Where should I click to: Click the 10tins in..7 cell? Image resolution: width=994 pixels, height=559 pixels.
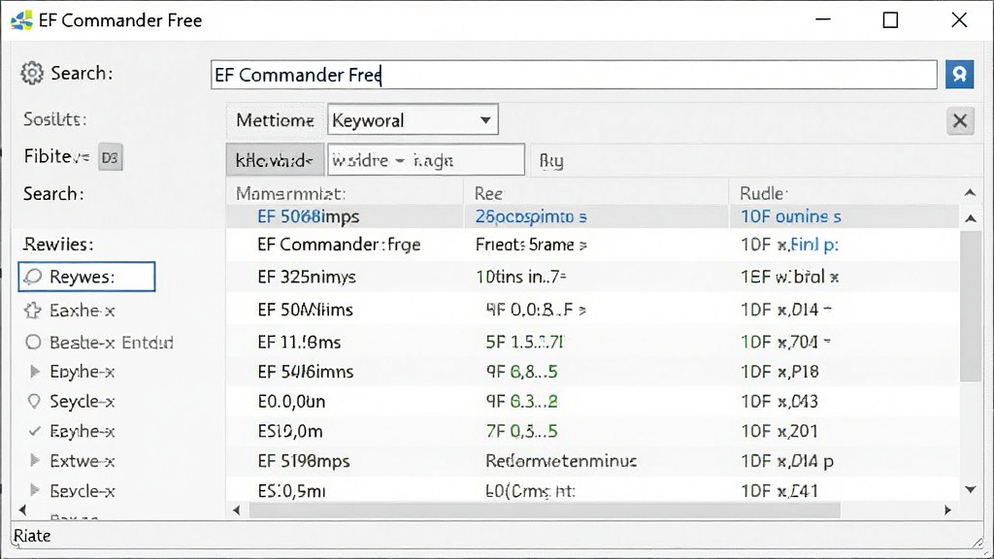pos(520,277)
